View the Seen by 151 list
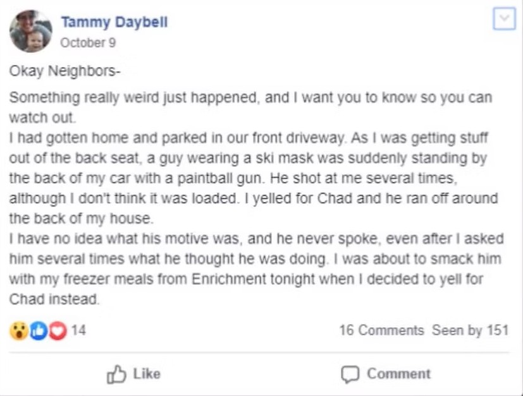This screenshot has width=523, height=396. (x=470, y=330)
